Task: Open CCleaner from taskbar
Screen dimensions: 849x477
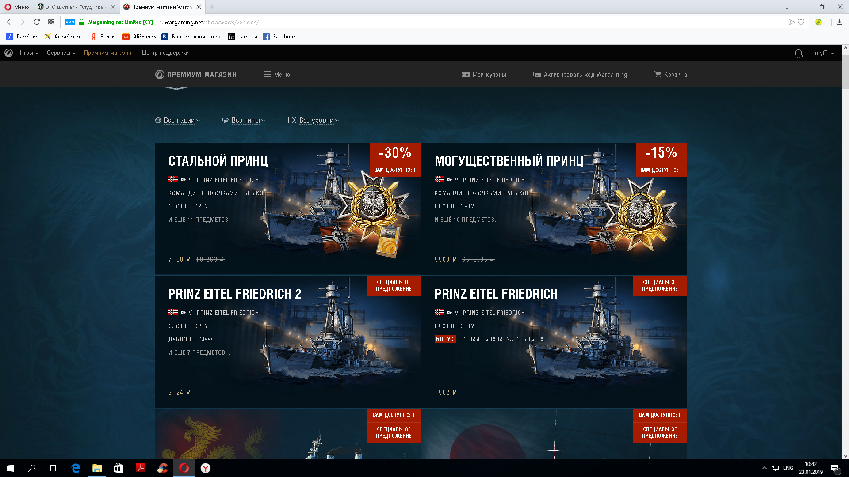Action: (162, 468)
